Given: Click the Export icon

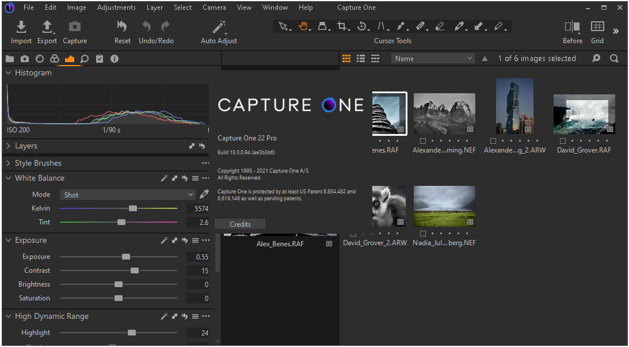Looking at the screenshot, I should (x=47, y=27).
